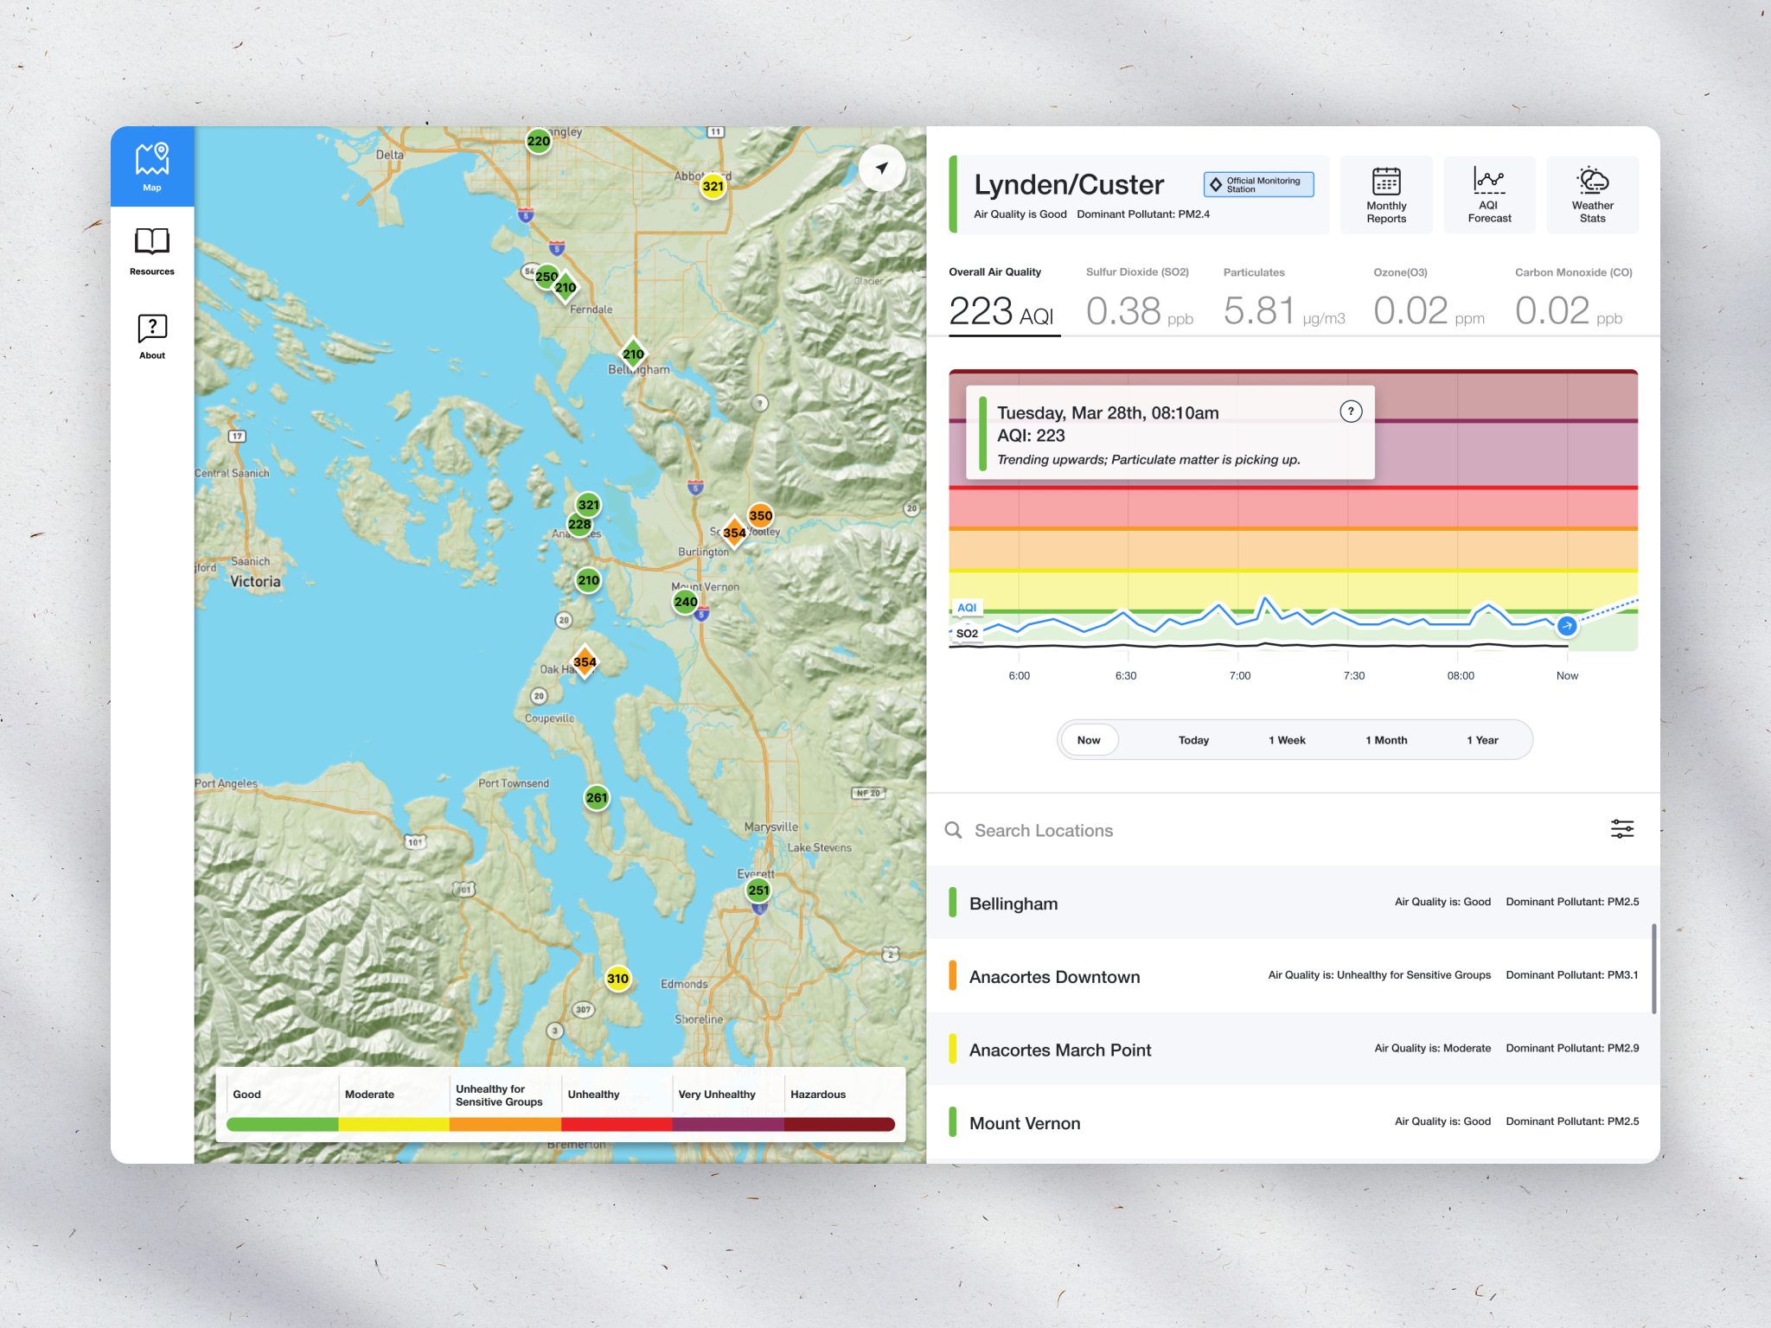Click the yellow Moderate legend bar
The width and height of the screenshot is (1771, 1328).
tap(393, 1124)
